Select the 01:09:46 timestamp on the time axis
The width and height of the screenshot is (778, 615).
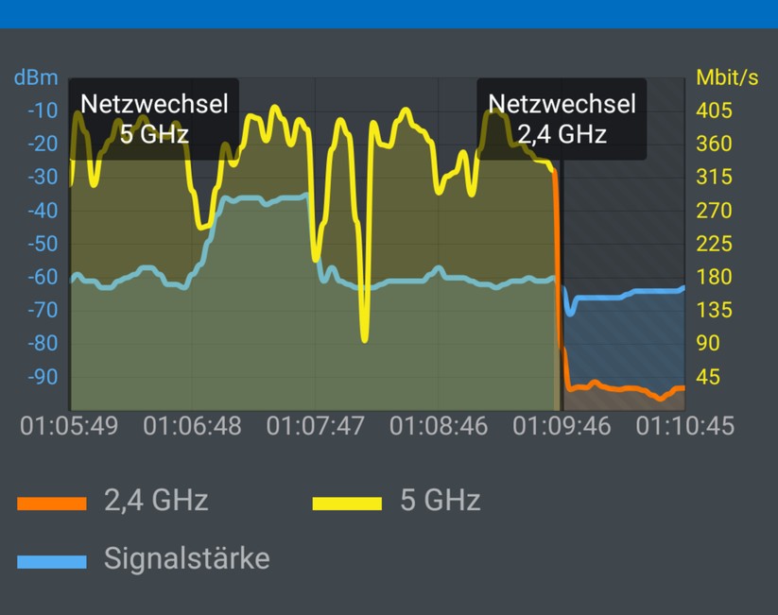click(x=562, y=427)
